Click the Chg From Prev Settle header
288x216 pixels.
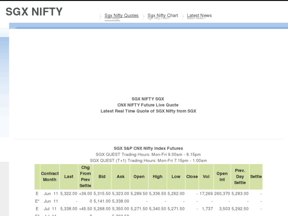[x=86, y=176]
